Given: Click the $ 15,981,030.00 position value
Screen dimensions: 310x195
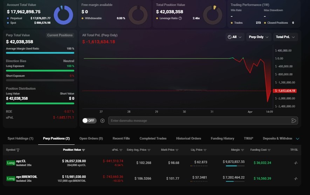Looking at the screenshot, I should tap(74, 177).
